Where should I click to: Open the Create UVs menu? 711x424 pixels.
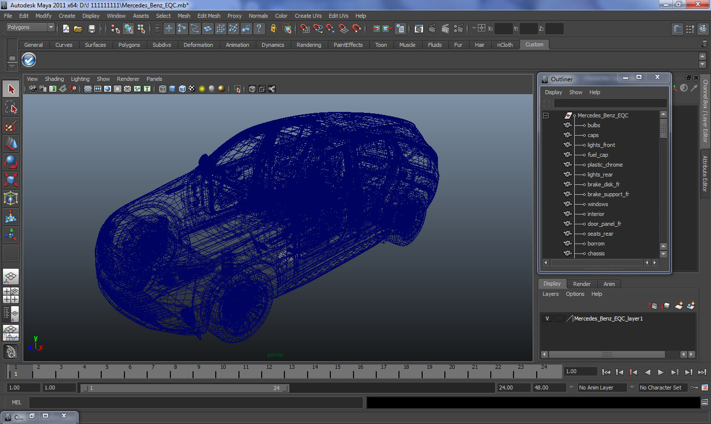tap(308, 16)
